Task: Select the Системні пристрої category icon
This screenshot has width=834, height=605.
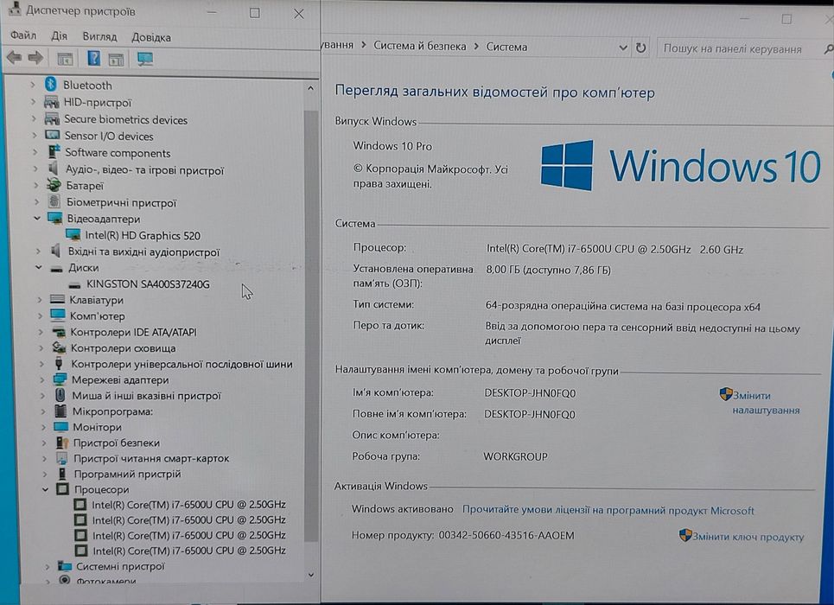Action: click(x=64, y=565)
